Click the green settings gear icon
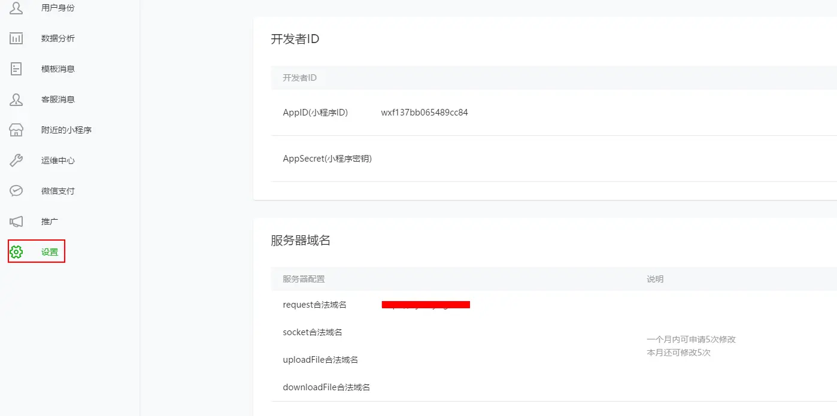The width and height of the screenshot is (837, 416). point(16,252)
